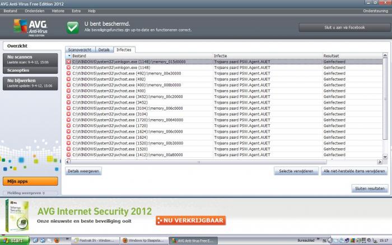Click red X icon of winlogon.exe (1148):\memory_015d0000 row
Viewport: 392px width, 245px height.
[68, 62]
